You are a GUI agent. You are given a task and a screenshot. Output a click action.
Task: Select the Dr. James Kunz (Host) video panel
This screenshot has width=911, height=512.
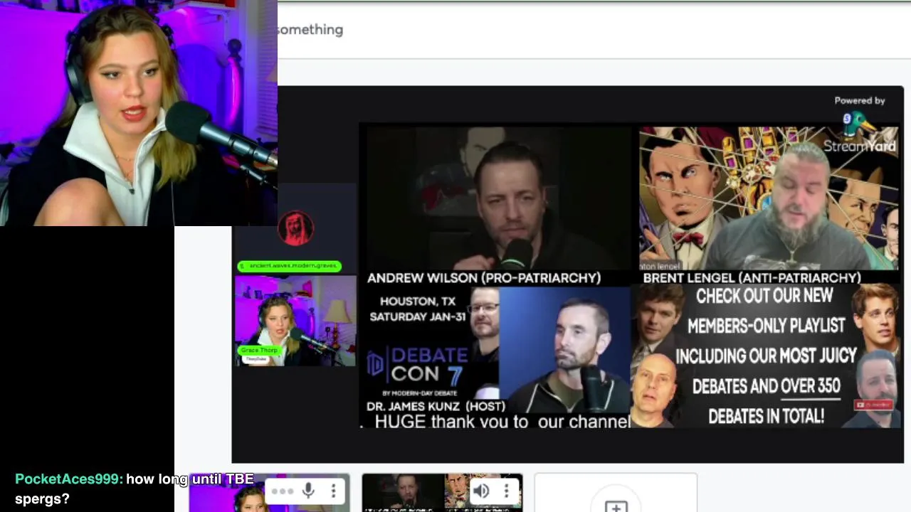564,350
